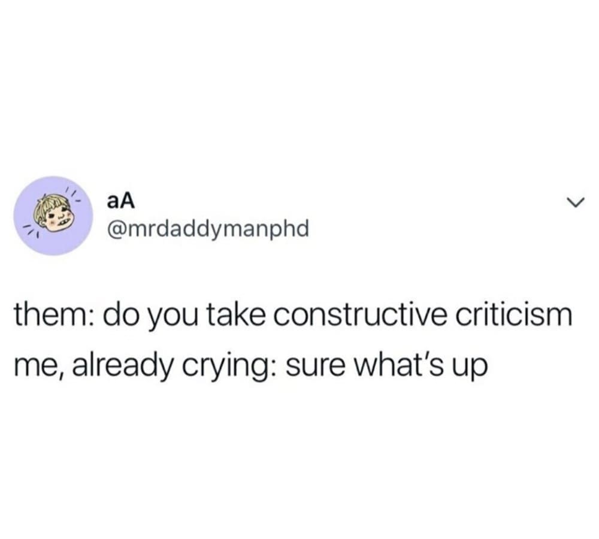599x539 pixels.
Task: Open the tweet options chevron menu
Action: [575, 201]
